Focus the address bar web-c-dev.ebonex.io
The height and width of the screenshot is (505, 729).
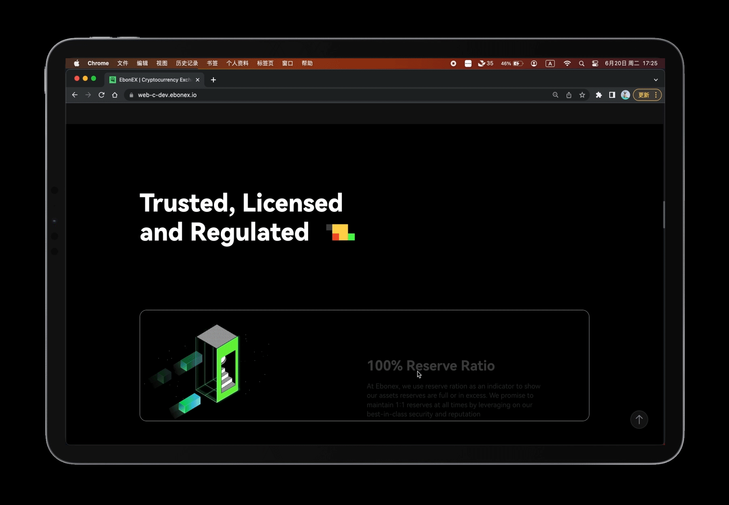coord(167,95)
